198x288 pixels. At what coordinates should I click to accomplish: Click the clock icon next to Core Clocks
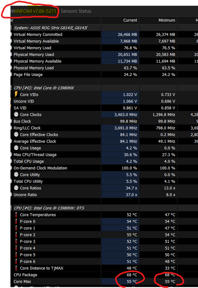point(16,114)
